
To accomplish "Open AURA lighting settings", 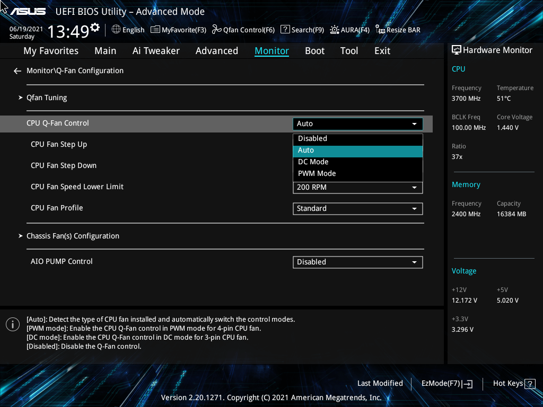I will (349, 30).
